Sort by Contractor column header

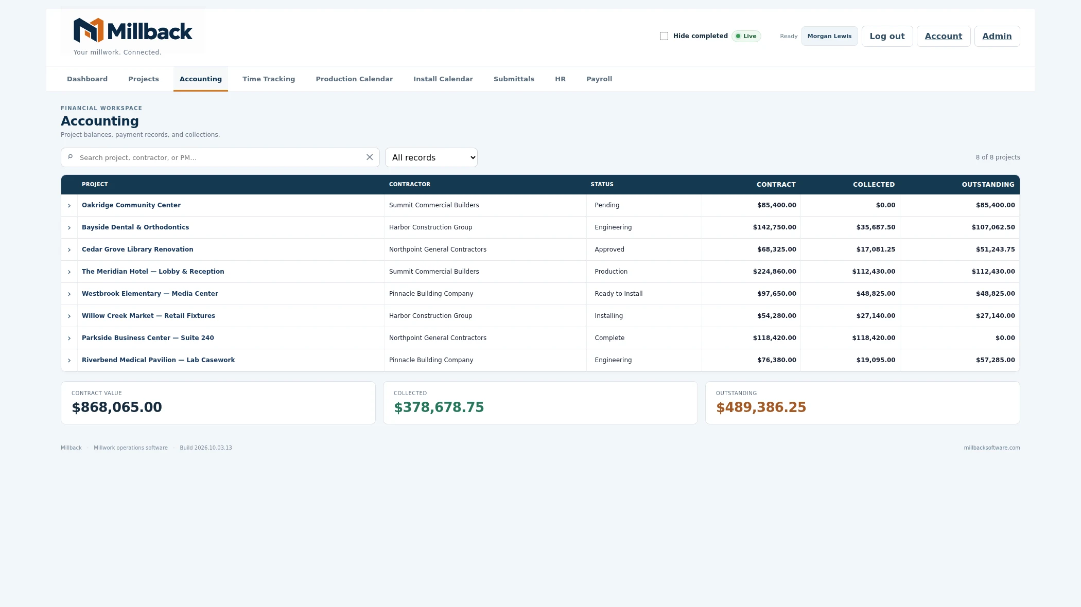point(410,184)
